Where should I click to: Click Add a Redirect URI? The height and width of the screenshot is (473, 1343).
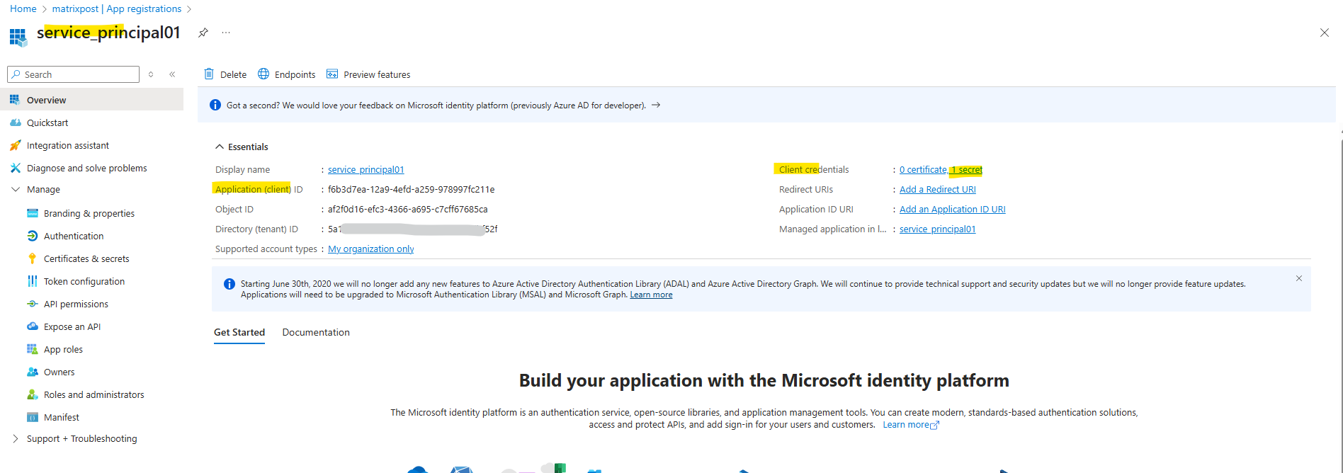click(938, 189)
